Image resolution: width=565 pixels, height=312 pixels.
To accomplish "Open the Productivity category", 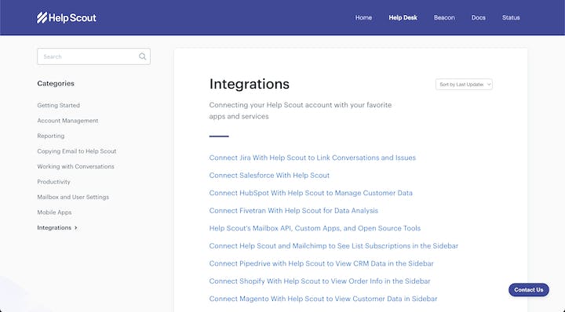I will point(53,182).
